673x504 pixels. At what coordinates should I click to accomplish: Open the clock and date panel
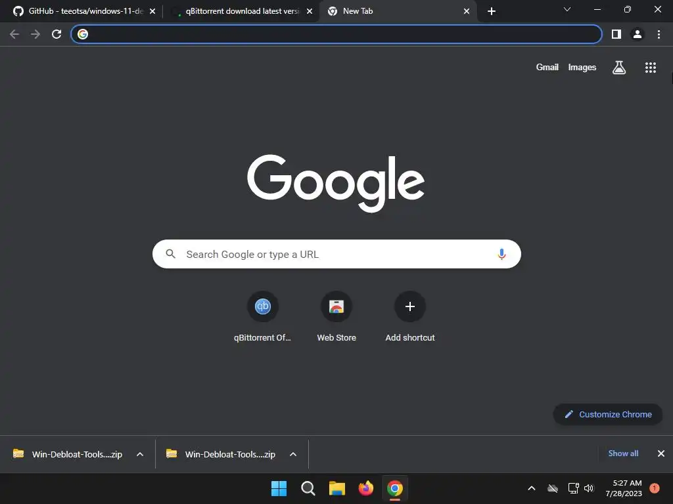(x=624, y=488)
